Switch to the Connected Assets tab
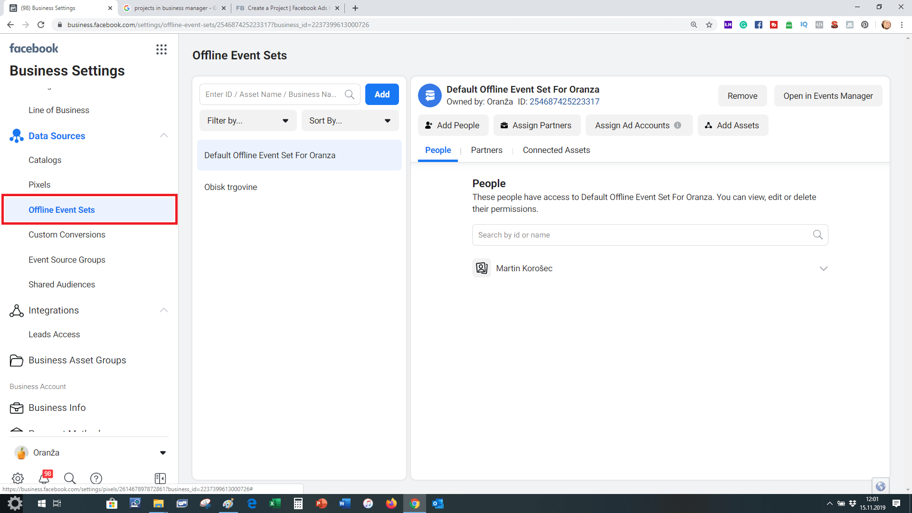This screenshot has width=912, height=513. click(556, 150)
